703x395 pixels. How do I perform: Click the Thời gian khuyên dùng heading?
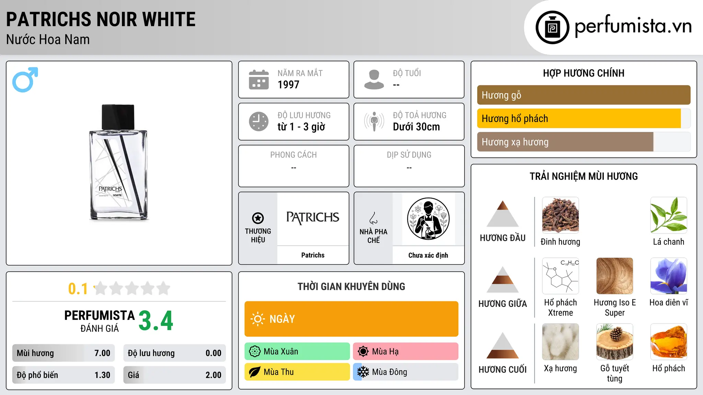[x=351, y=286]
